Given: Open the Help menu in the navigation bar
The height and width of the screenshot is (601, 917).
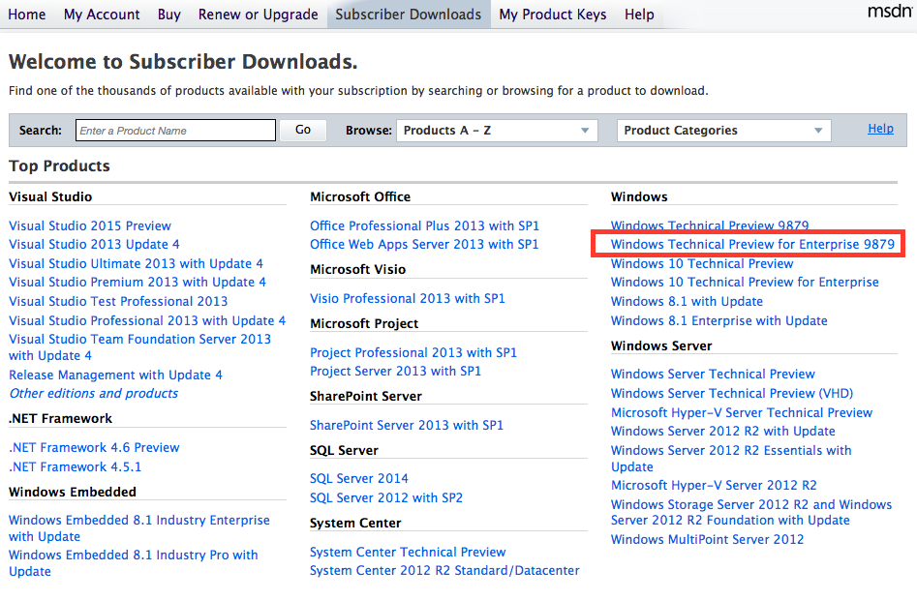Looking at the screenshot, I should (x=639, y=15).
